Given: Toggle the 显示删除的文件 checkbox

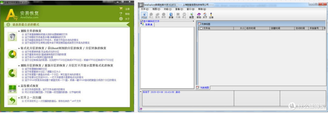Looking at the screenshot, I should [x=142, y=21].
